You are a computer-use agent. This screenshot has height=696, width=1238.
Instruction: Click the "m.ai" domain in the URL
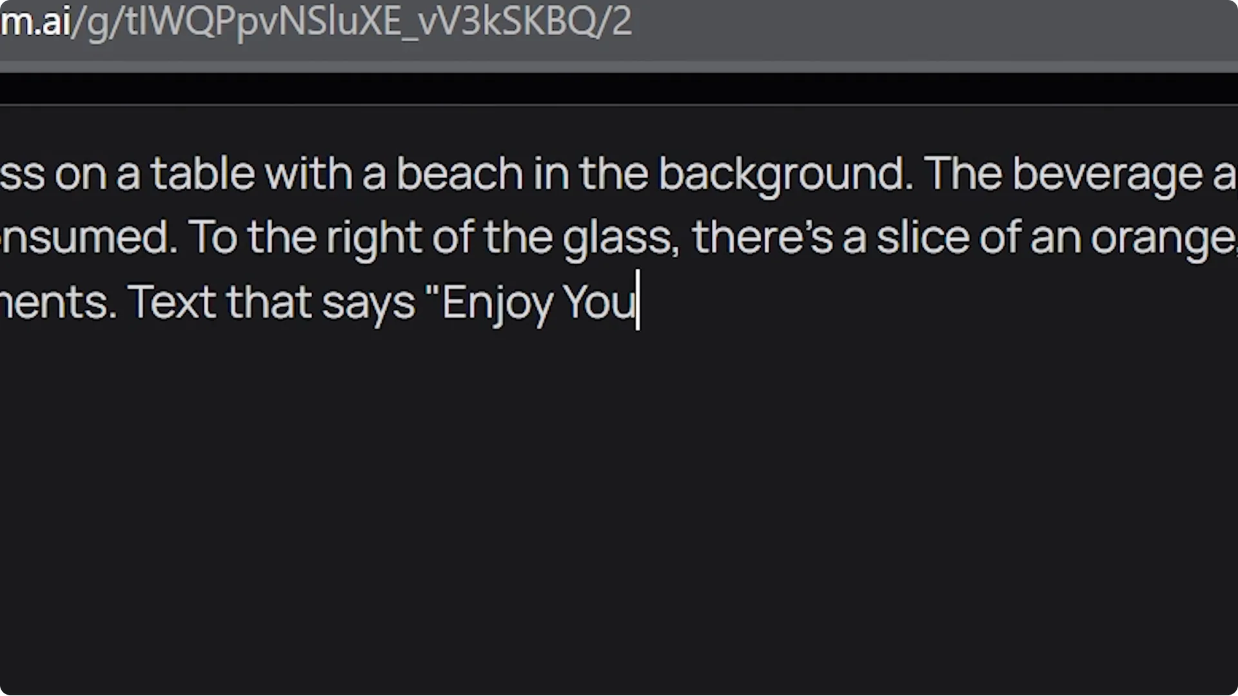point(35,22)
